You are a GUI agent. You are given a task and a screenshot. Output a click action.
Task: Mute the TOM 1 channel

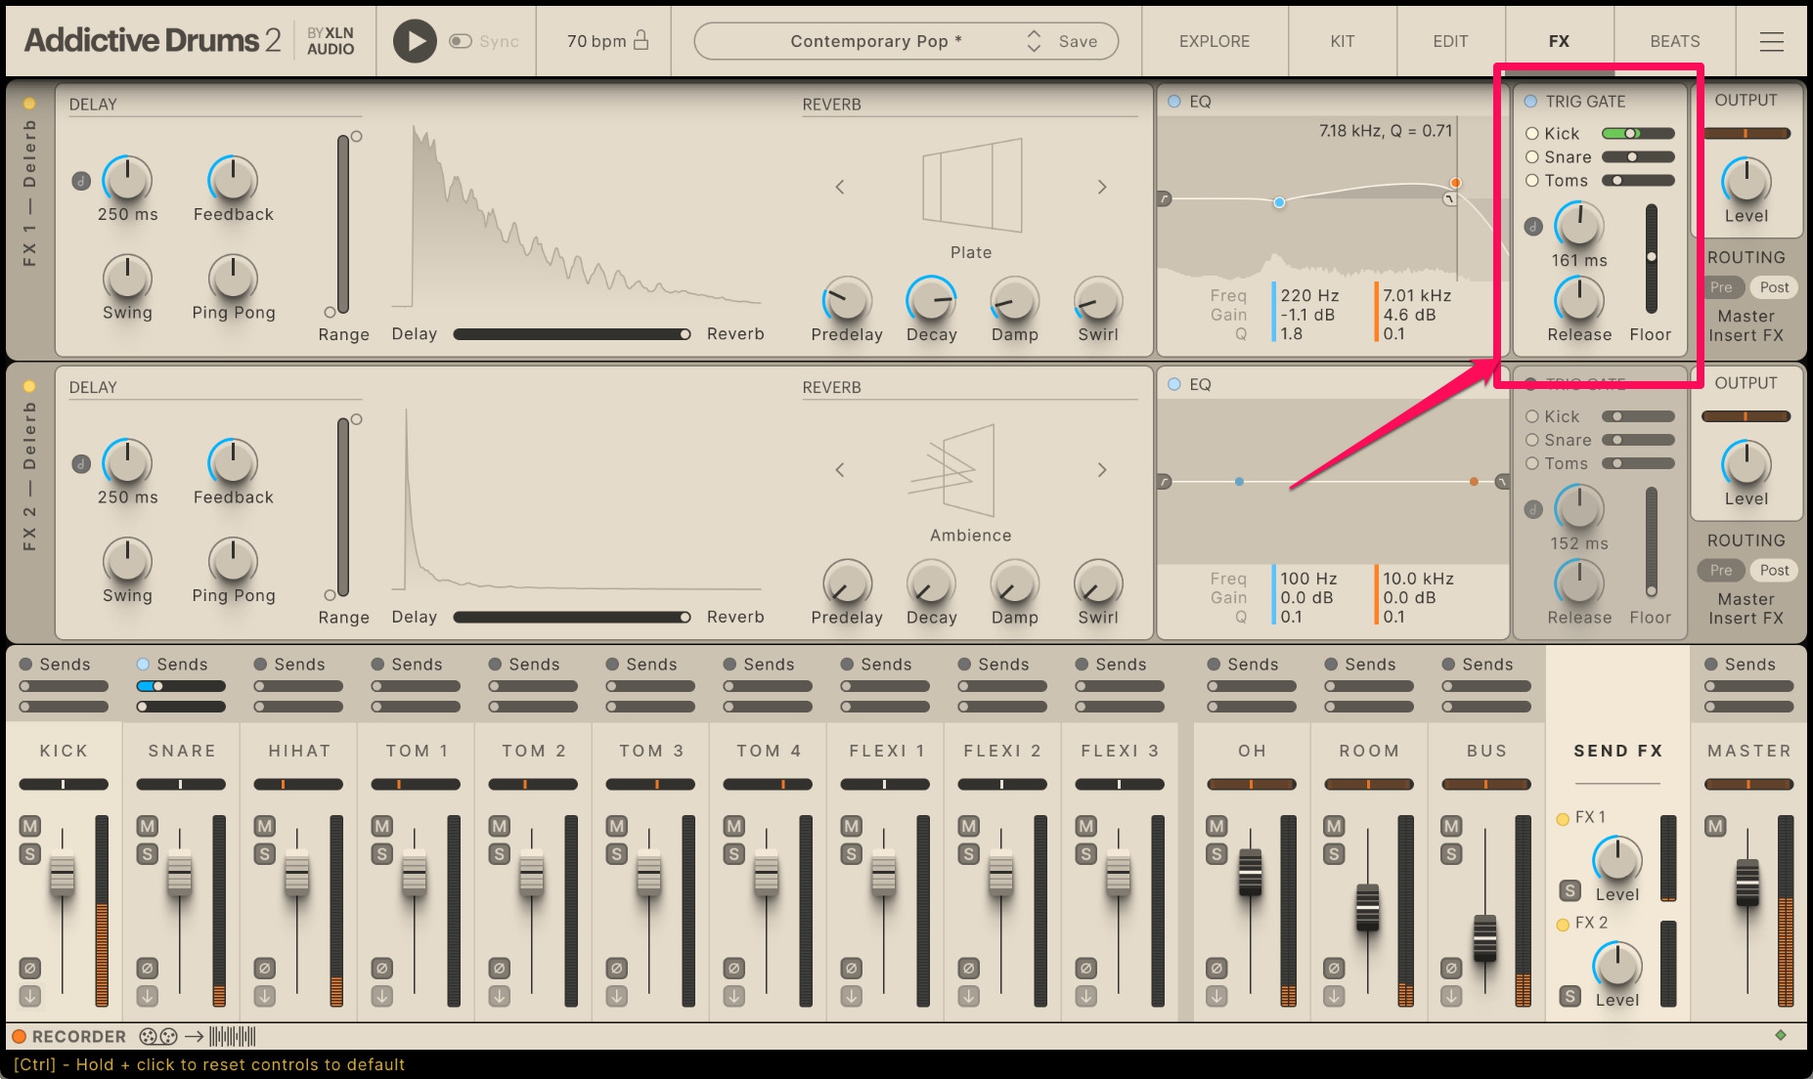[x=381, y=827]
